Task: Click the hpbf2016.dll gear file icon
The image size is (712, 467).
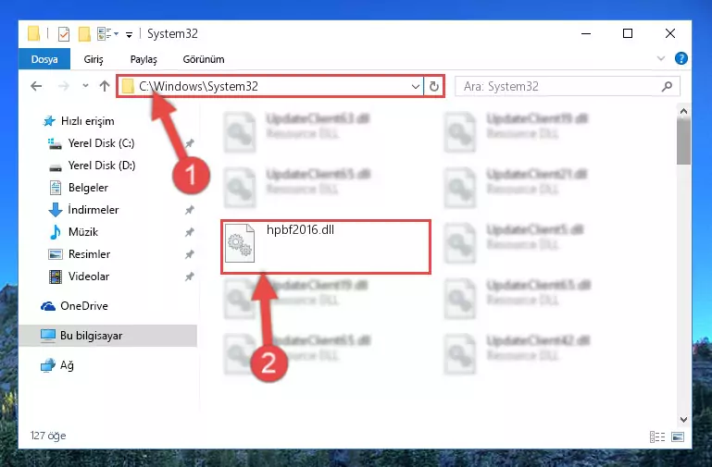Action: coord(240,243)
